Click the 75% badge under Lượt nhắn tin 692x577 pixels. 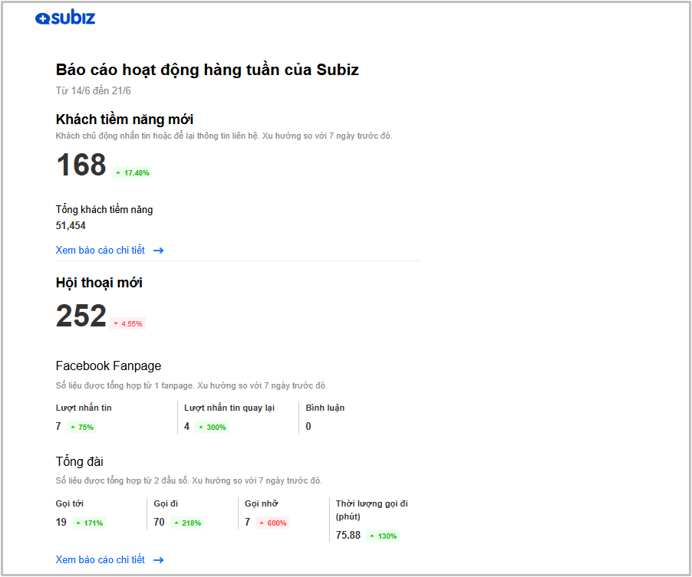tap(81, 427)
